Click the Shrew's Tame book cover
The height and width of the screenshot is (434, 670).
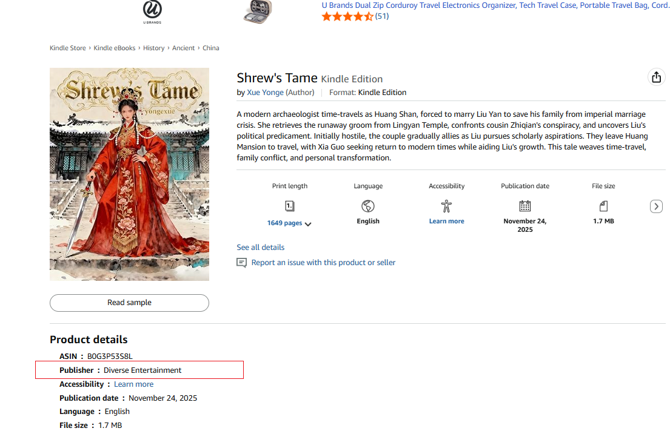(129, 174)
